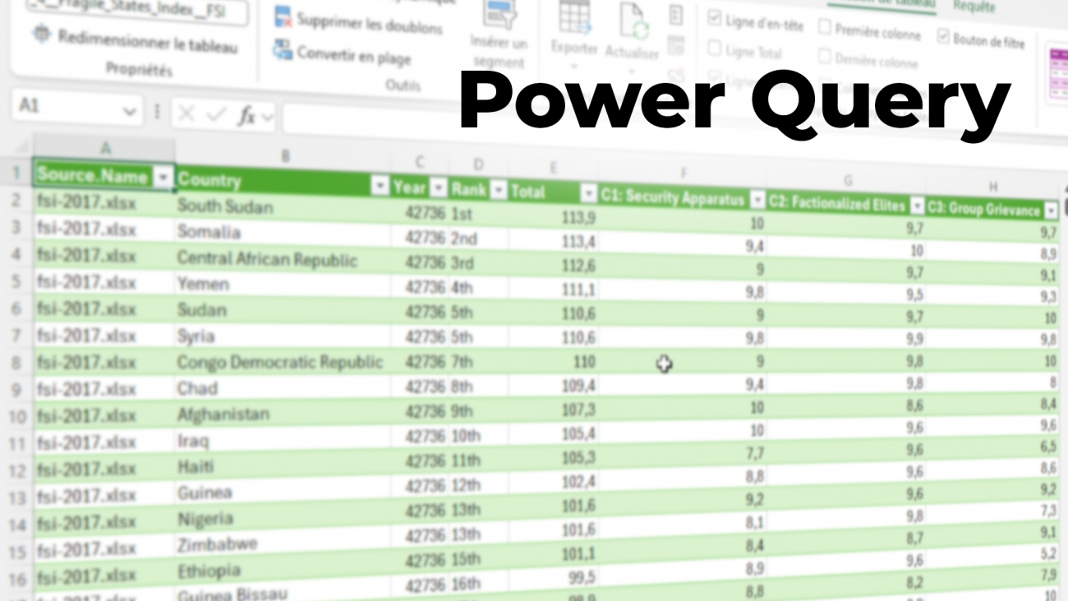Screen dimensions: 1068x601
Task: Click the Exporter table icon
Action: [574, 18]
